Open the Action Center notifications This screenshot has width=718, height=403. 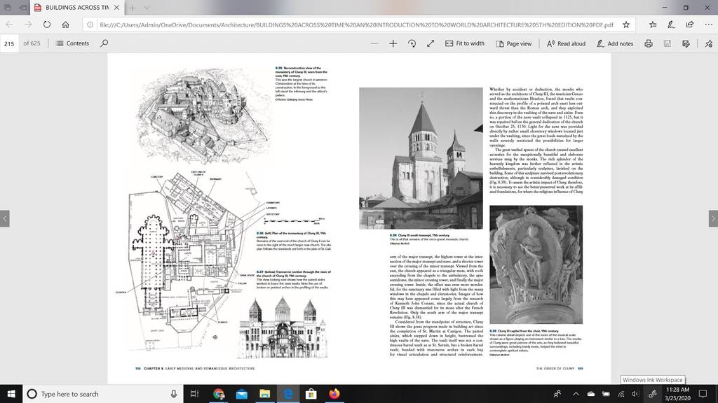[703, 394]
